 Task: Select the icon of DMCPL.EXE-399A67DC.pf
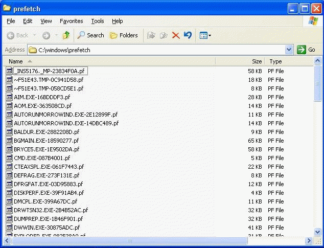pos(9,201)
